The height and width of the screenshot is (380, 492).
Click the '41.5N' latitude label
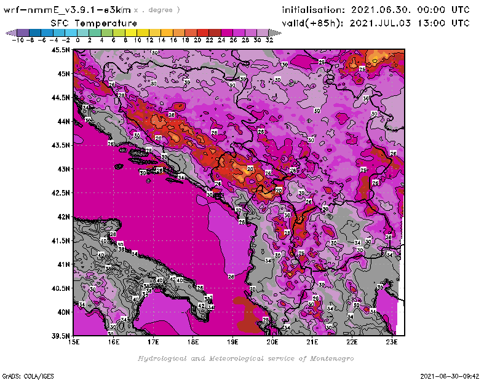61,240
